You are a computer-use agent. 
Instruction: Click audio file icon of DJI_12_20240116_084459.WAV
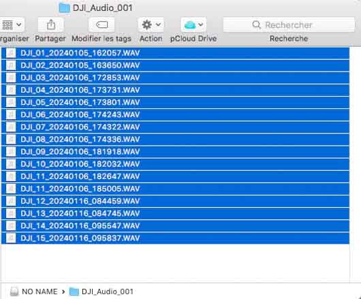pyautogui.click(x=11, y=201)
